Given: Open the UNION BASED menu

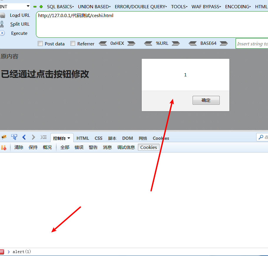Looking at the screenshot, I should pos(94,7).
